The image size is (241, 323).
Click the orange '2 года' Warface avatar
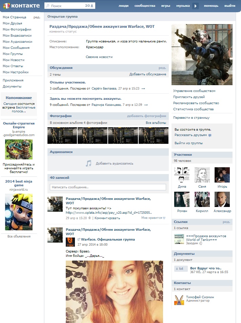70,242
